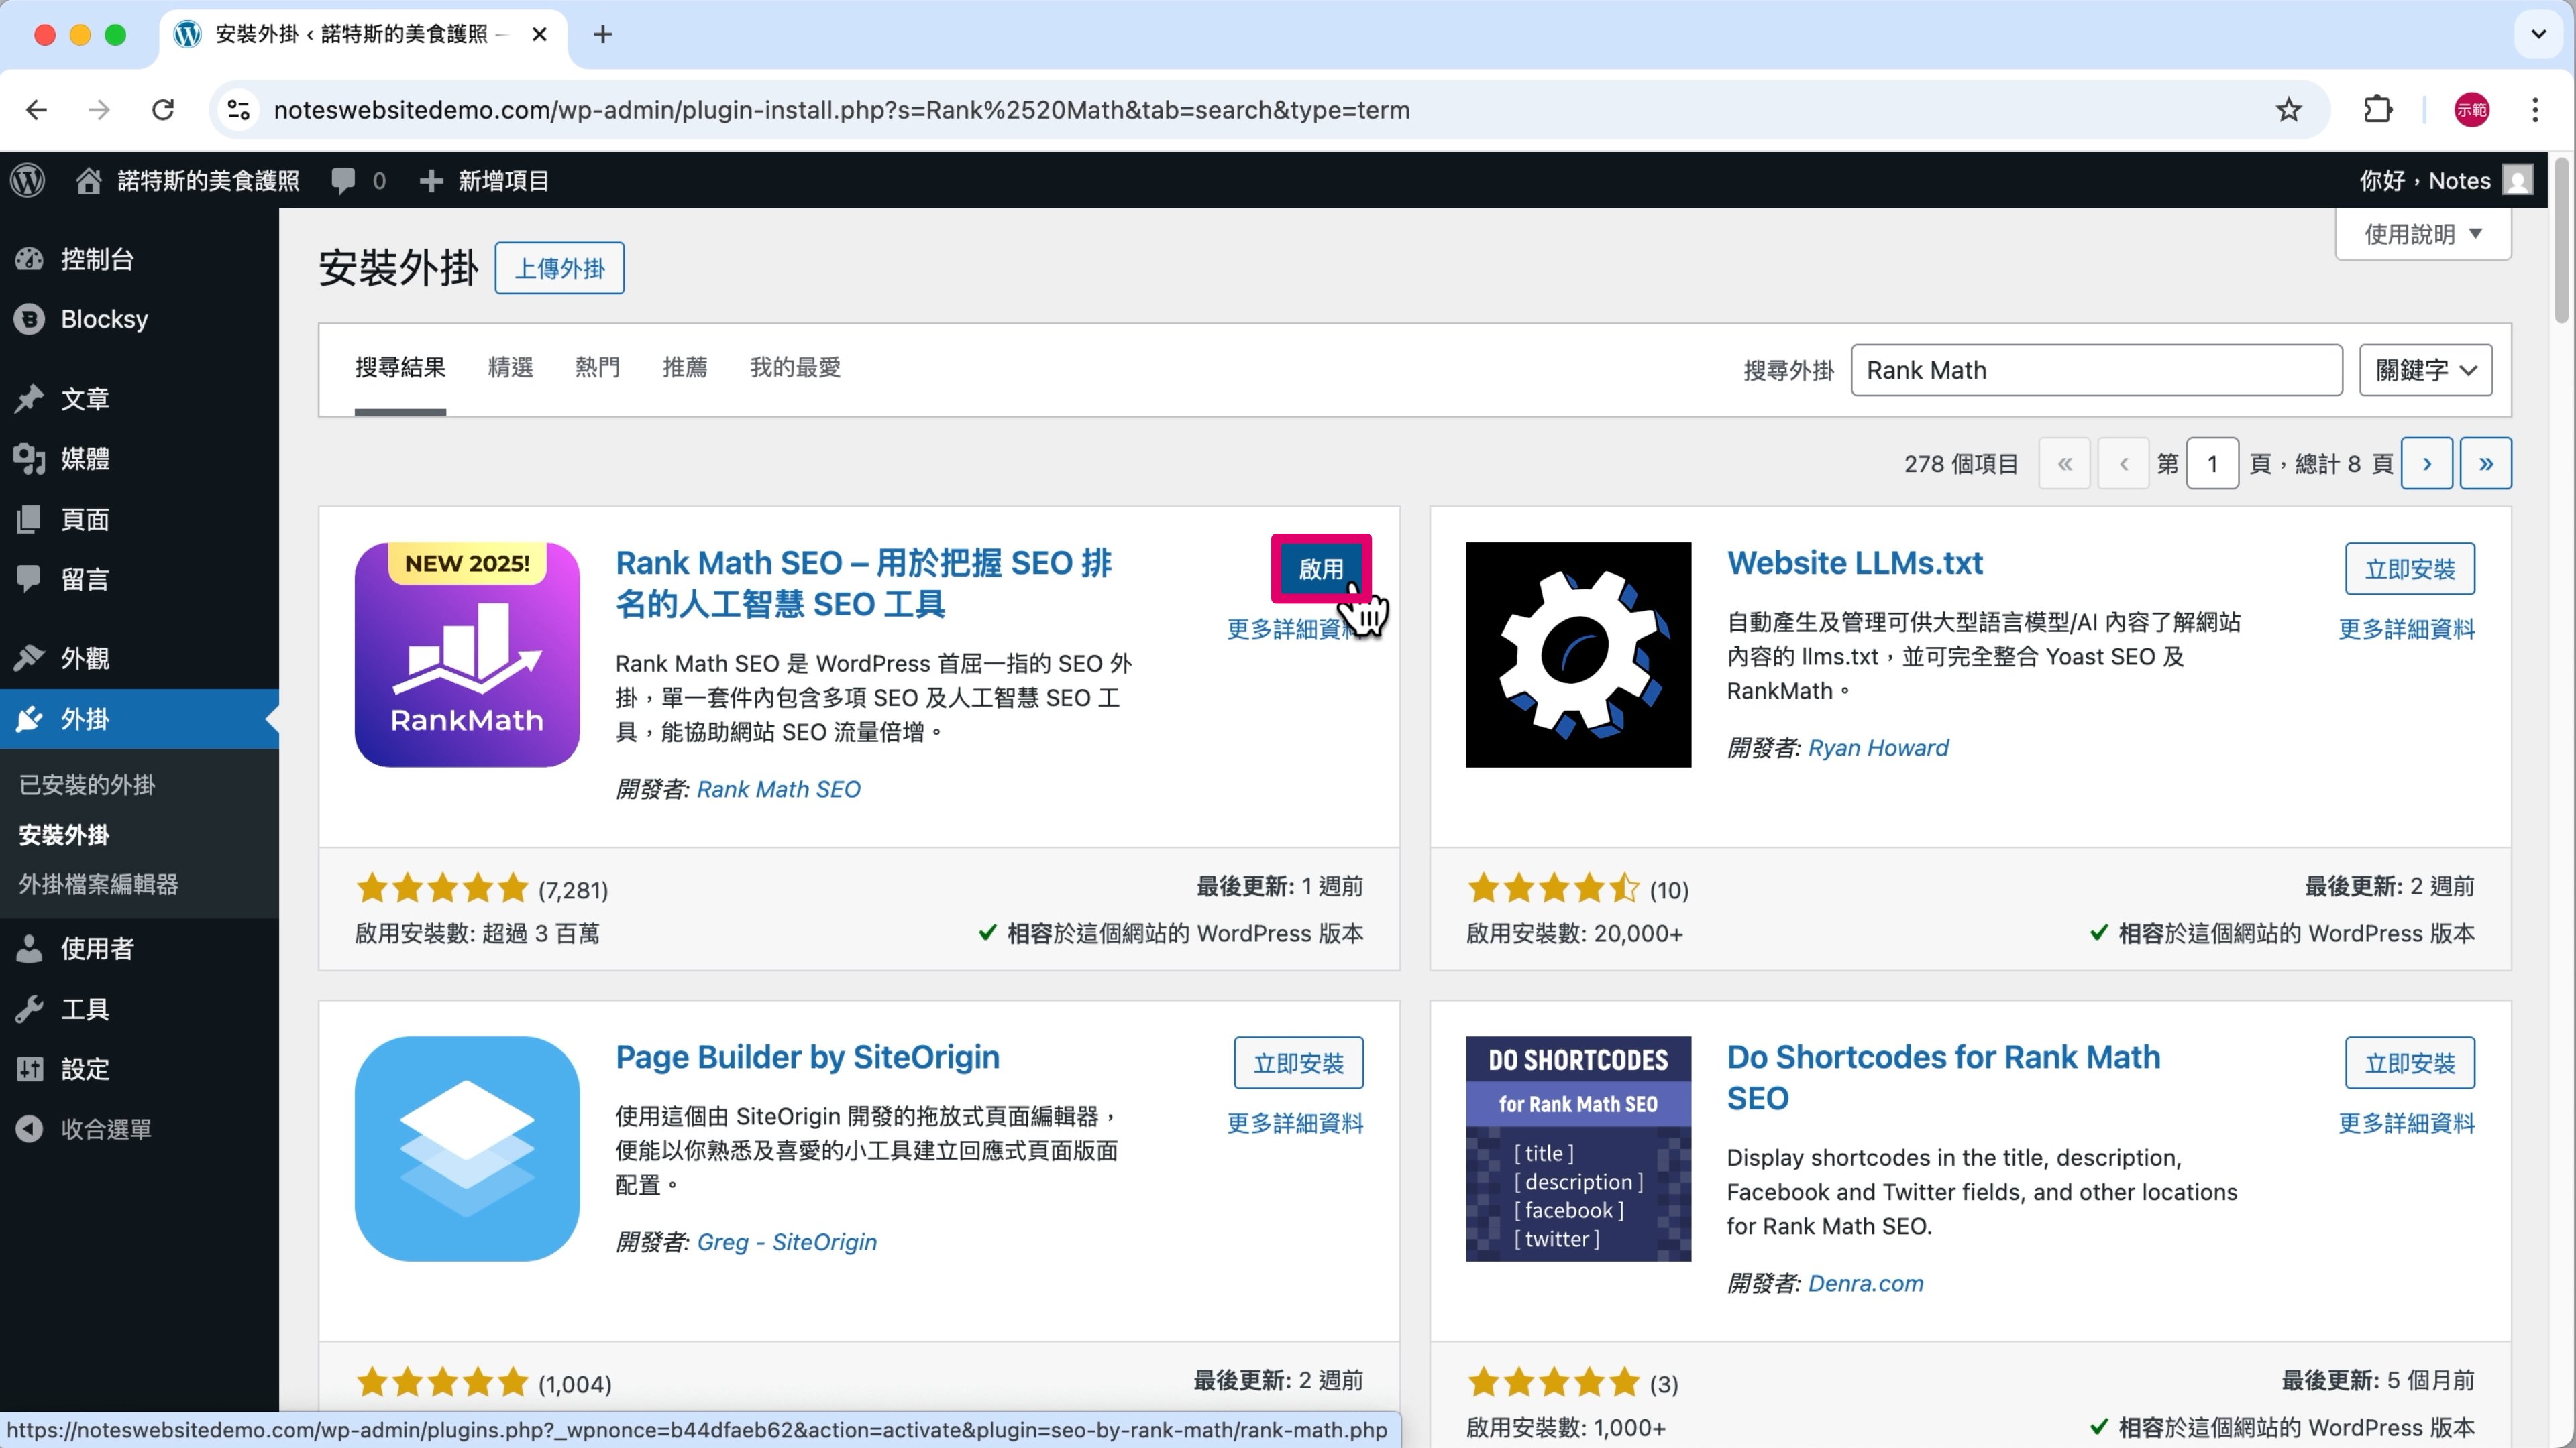
Task: Open the browser extensions puzzle icon
Action: tap(2377, 110)
